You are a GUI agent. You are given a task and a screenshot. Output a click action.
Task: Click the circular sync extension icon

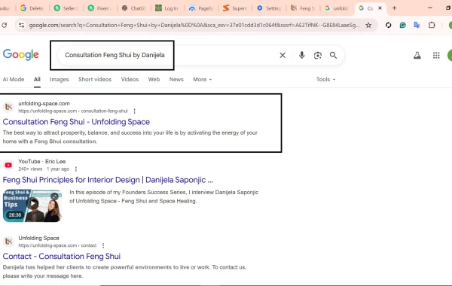388,25
